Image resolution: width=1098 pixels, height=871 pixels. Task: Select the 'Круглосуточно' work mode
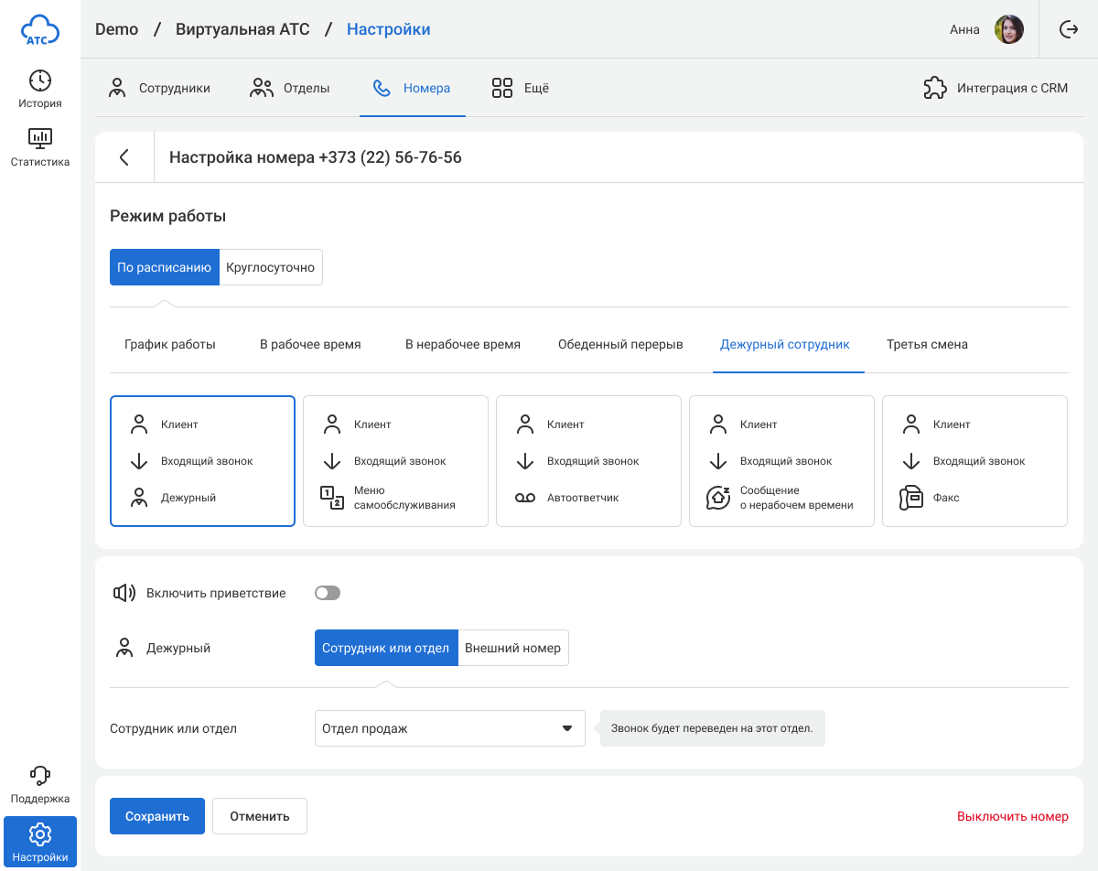point(270,267)
